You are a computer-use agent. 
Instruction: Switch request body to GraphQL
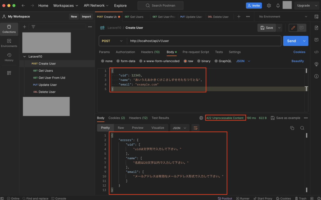click(223, 61)
